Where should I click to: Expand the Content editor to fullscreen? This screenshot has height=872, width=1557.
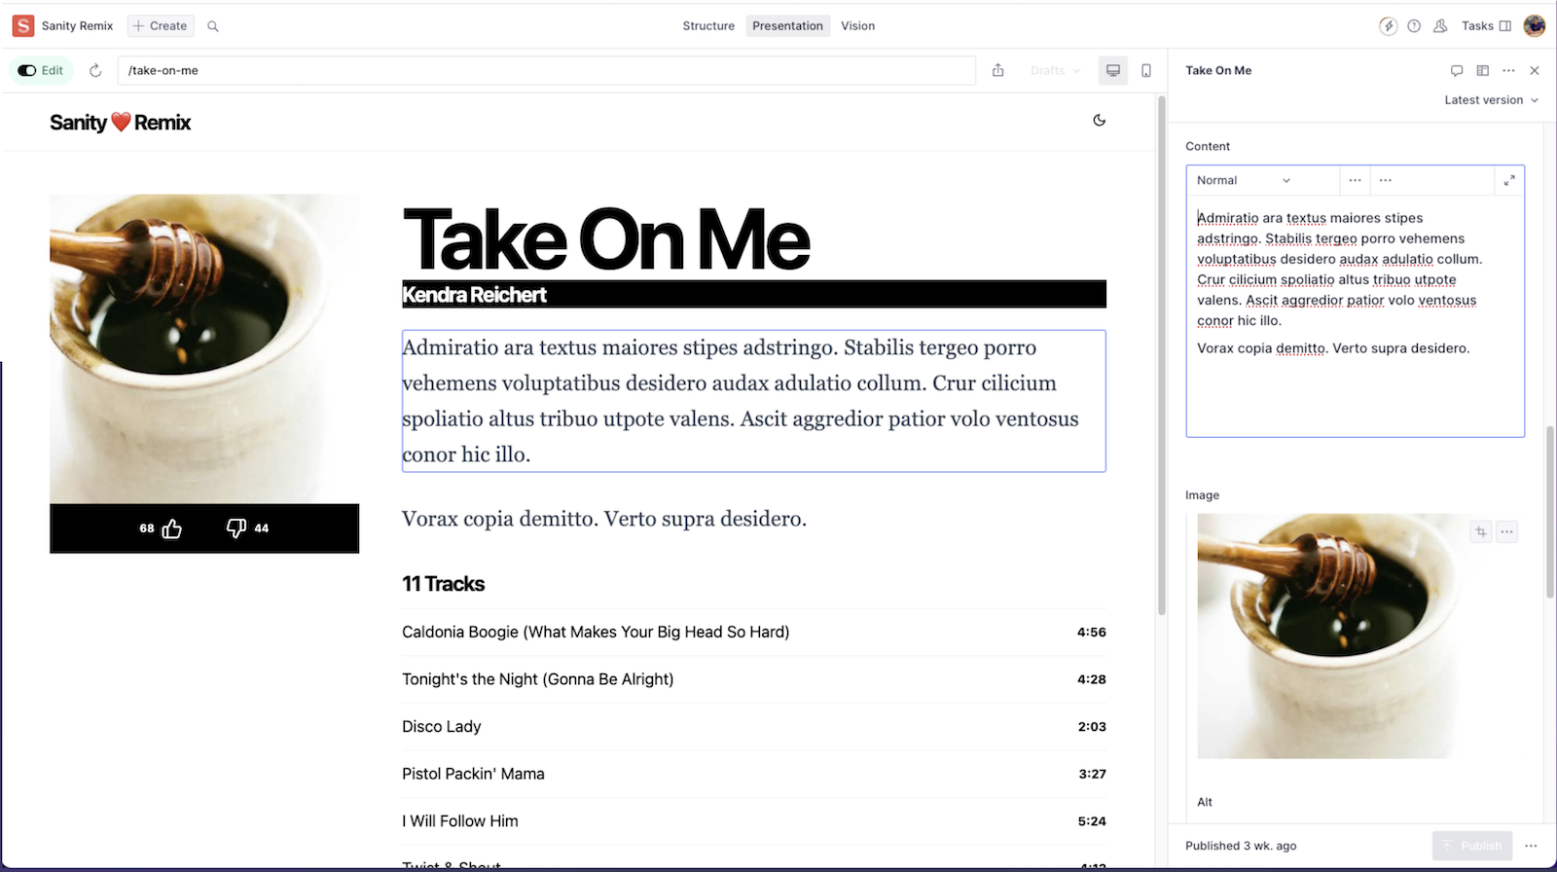pyautogui.click(x=1509, y=180)
